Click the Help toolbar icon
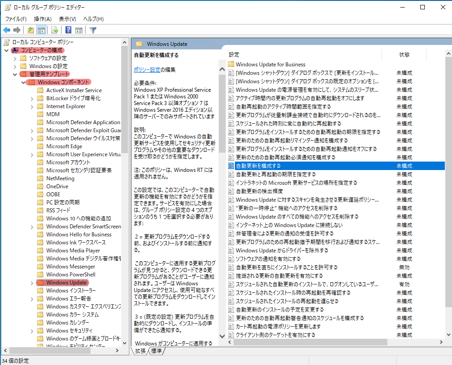Screen dimensions: 452x365 (68, 30)
